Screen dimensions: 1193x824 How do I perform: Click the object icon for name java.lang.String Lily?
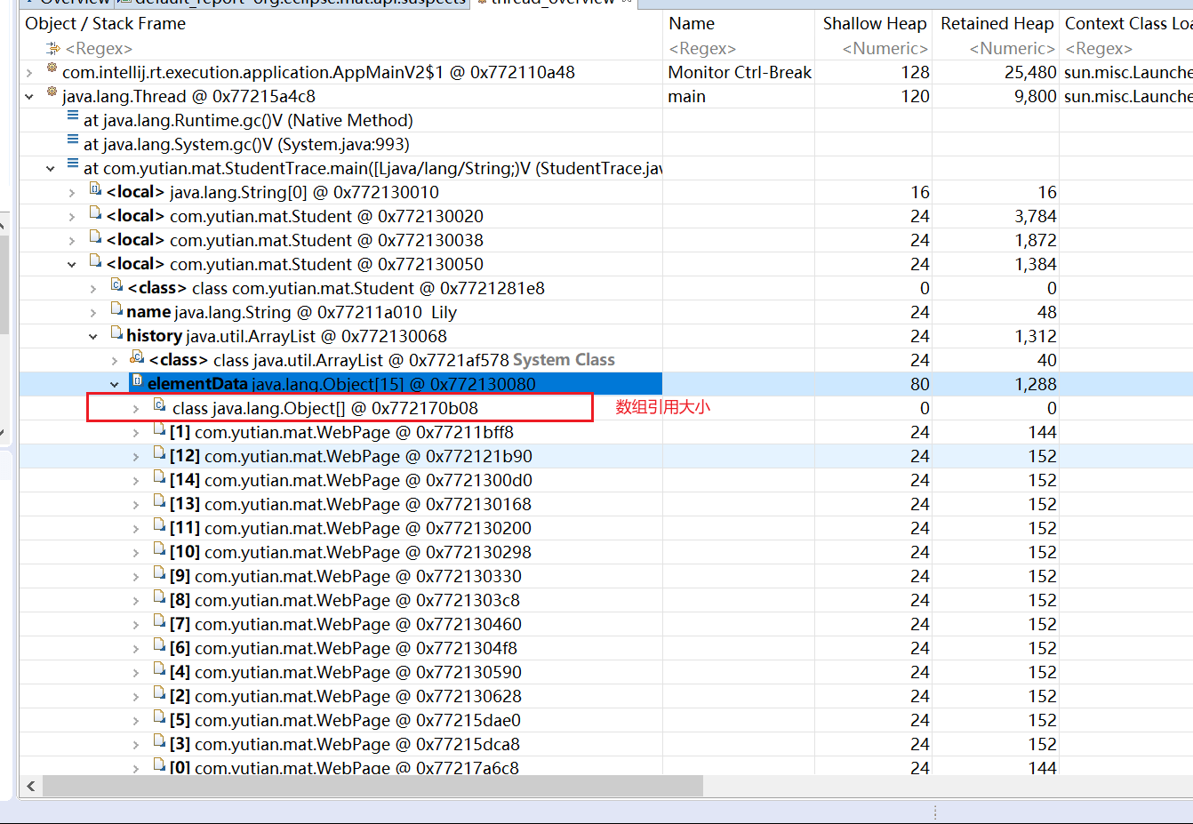pos(116,309)
